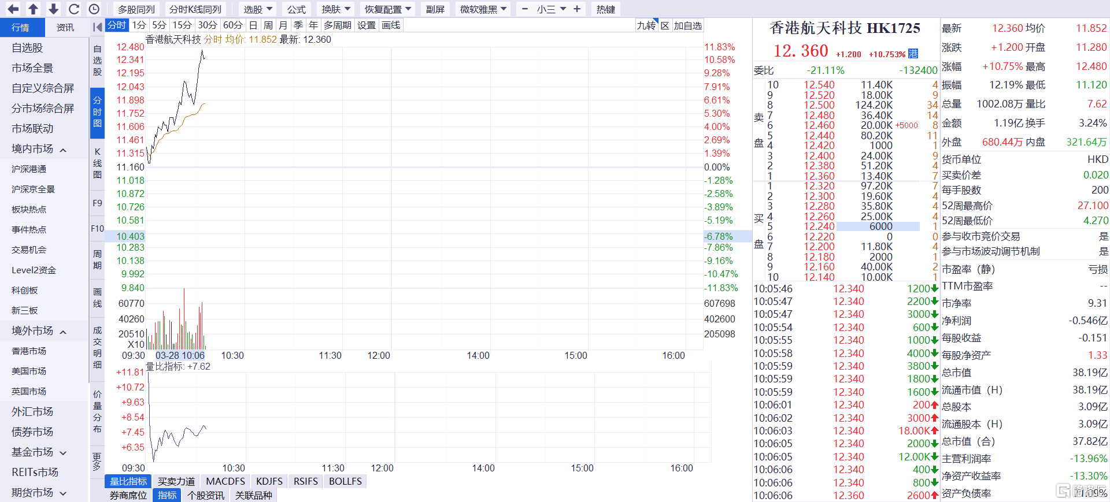Viewport: 1110px width, 502px height.
Task: Click the 分时K线同列 button
Action: [195, 9]
